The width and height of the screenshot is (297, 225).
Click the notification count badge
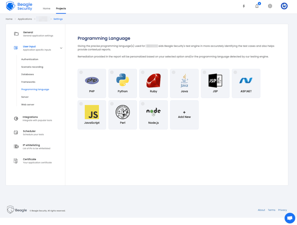pyautogui.click(x=259, y=3)
